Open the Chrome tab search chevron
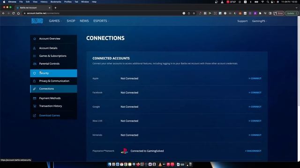This screenshot has width=300, height=168. (297, 8)
